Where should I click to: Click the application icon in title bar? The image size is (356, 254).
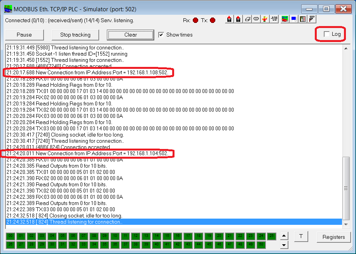(x=8, y=9)
